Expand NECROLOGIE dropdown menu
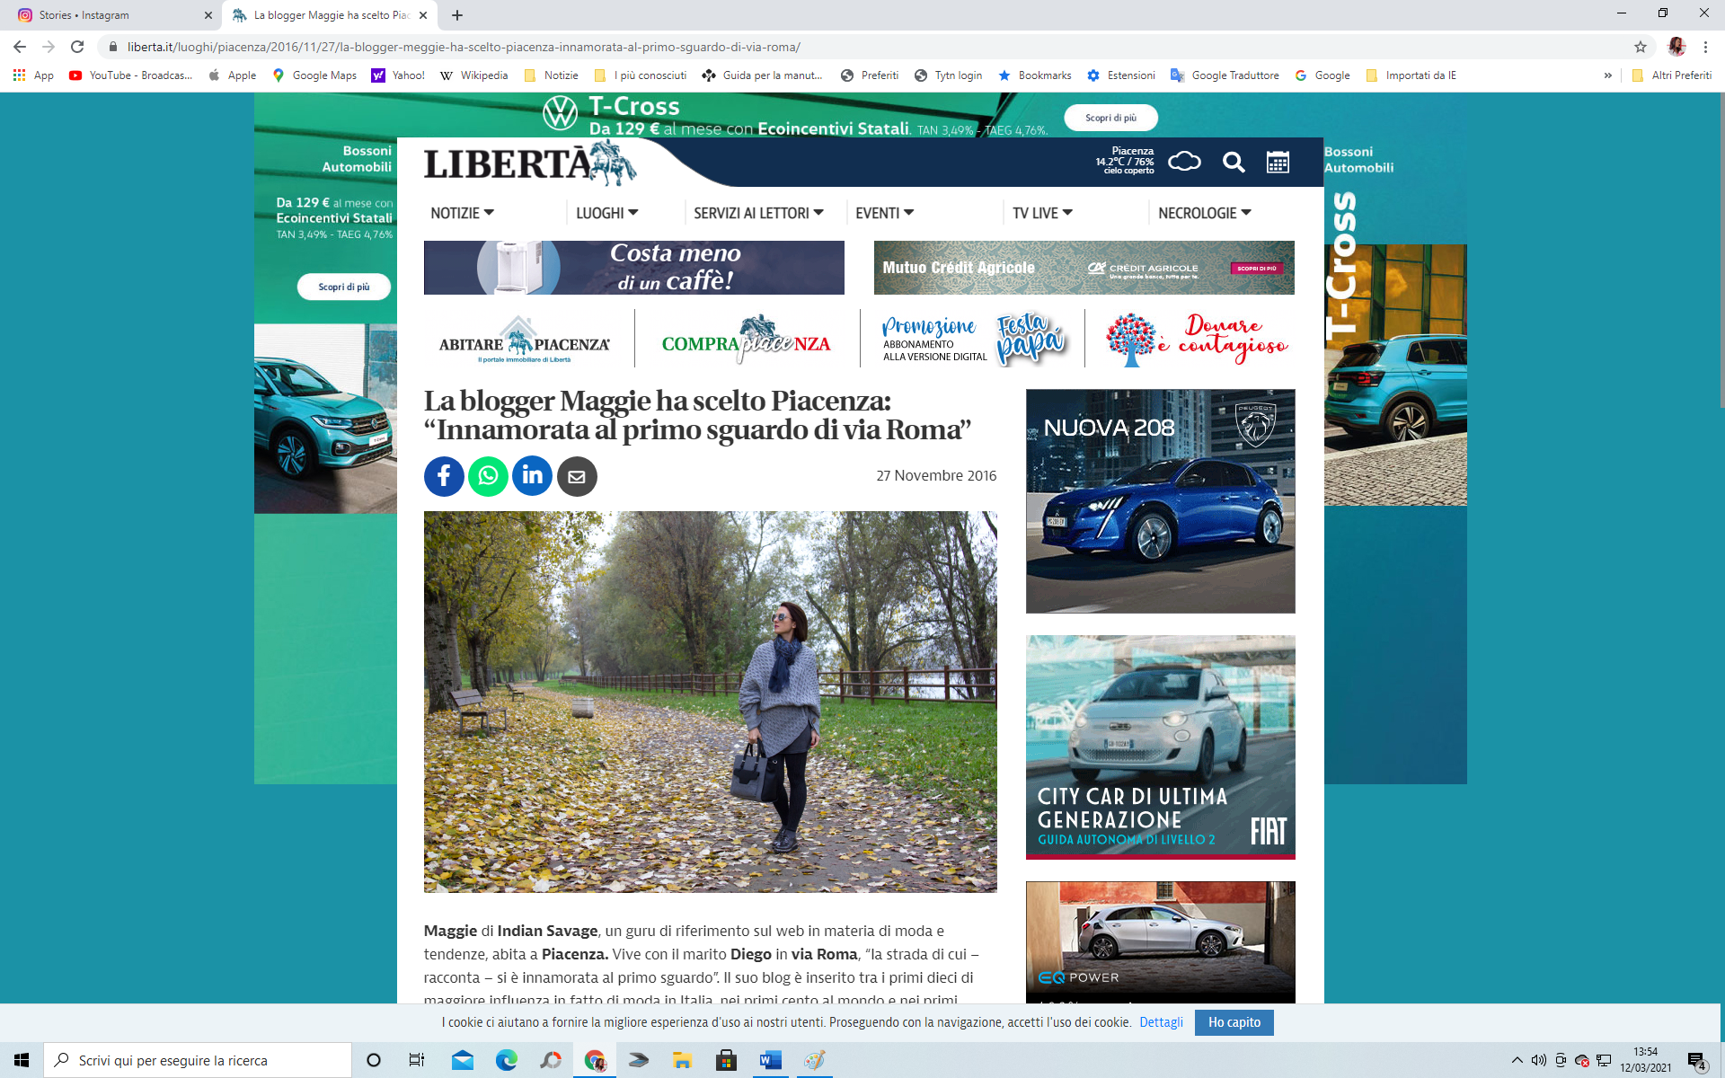1725x1078 pixels. 1205,213
